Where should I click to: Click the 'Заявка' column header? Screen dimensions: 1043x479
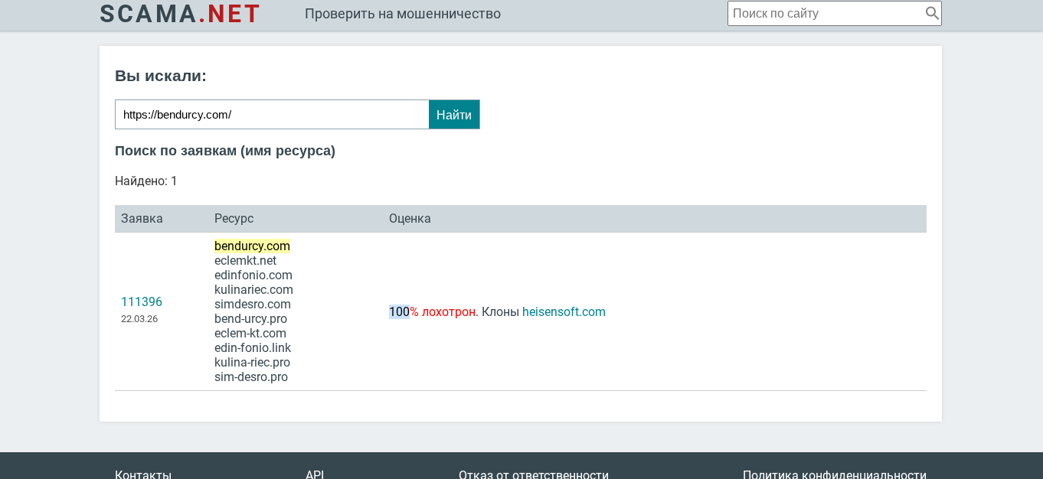coord(142,219)
